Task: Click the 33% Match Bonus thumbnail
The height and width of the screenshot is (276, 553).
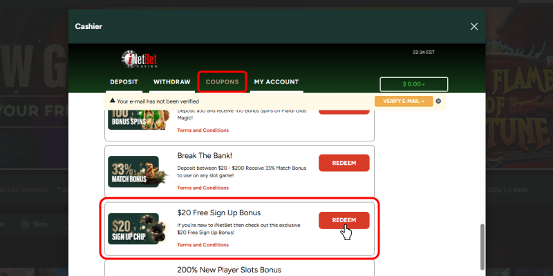Action: tap(138, 171)
